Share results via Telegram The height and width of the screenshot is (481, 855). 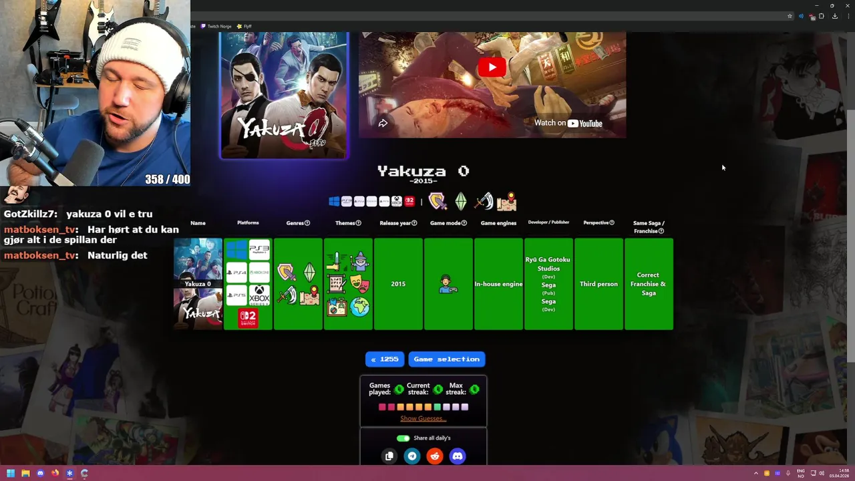[x=412, y=456]
